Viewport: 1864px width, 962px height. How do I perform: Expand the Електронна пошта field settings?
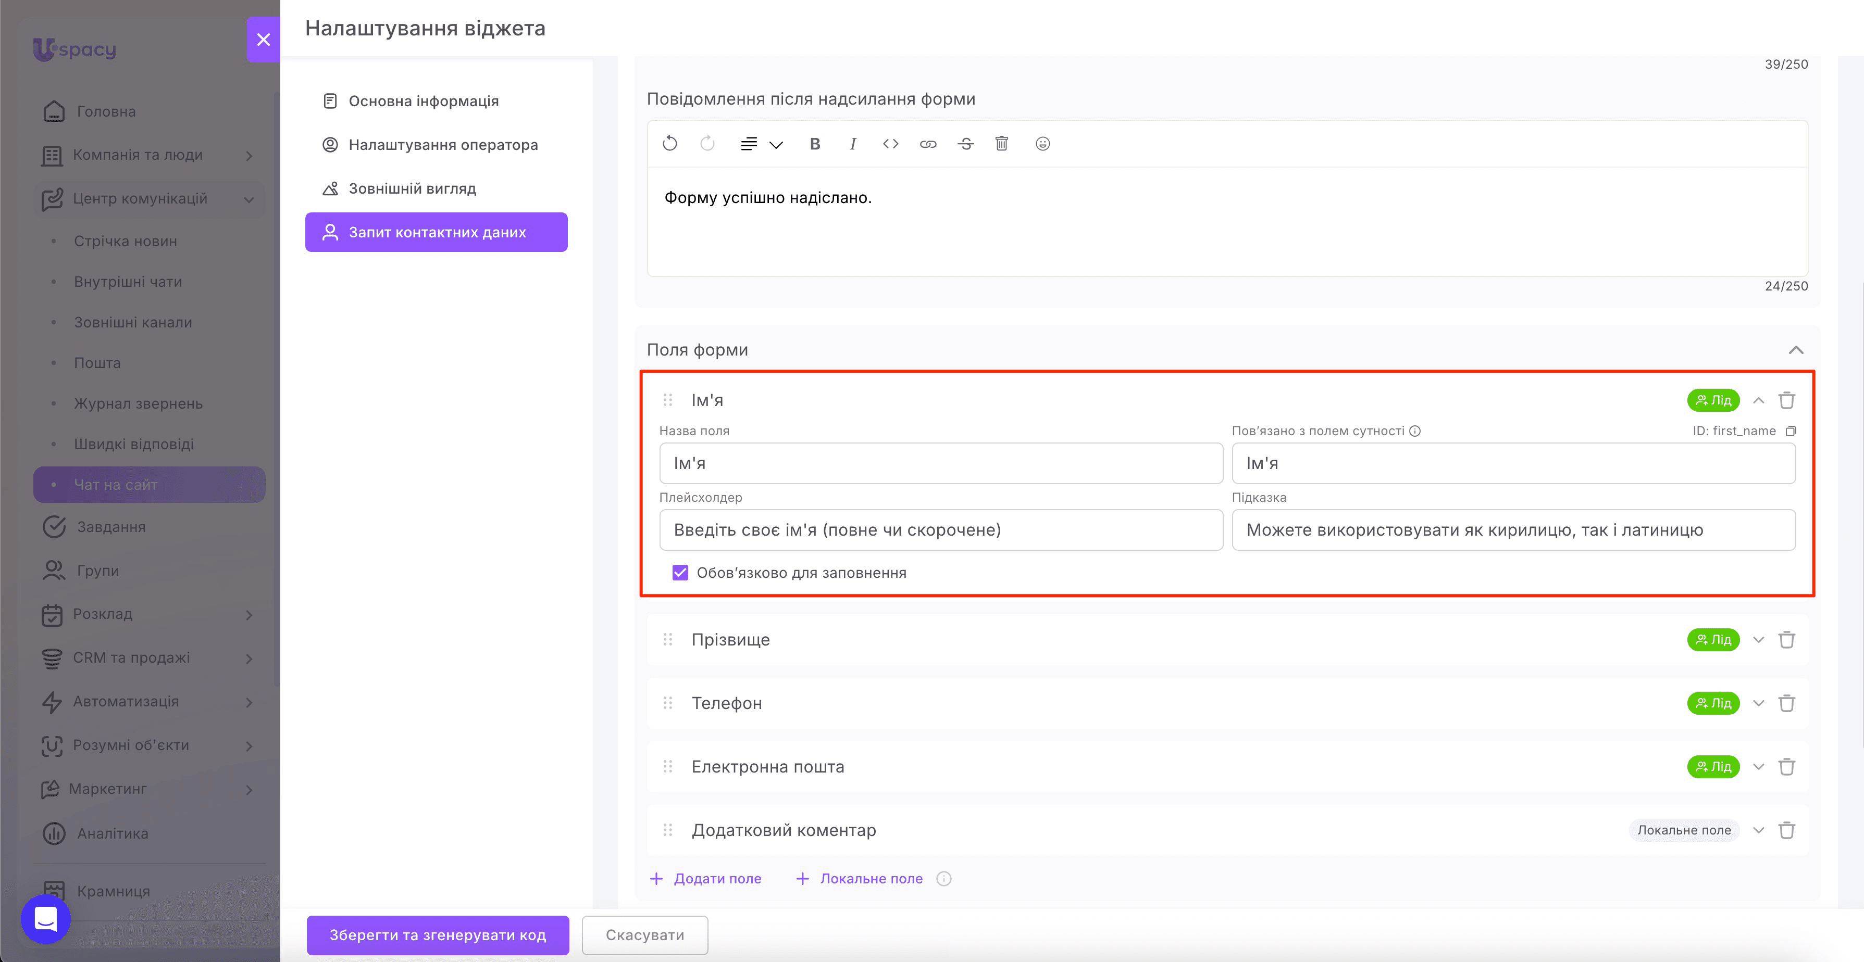[1758, 767]
